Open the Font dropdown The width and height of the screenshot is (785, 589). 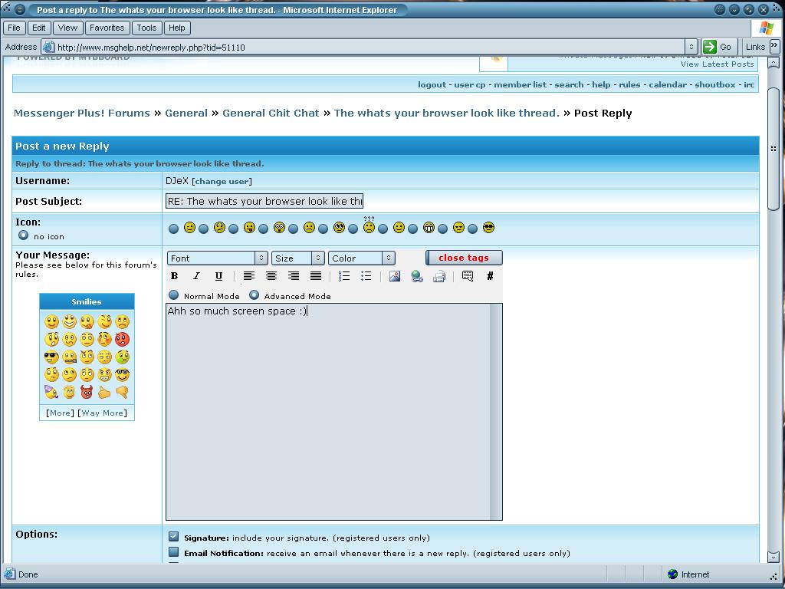tap(218, 258)
